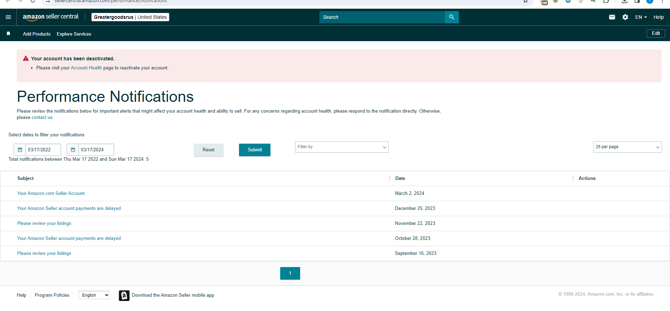Follow the Account Health link
The width and height of the screenshot is (670, 311).
click(87, 68)
